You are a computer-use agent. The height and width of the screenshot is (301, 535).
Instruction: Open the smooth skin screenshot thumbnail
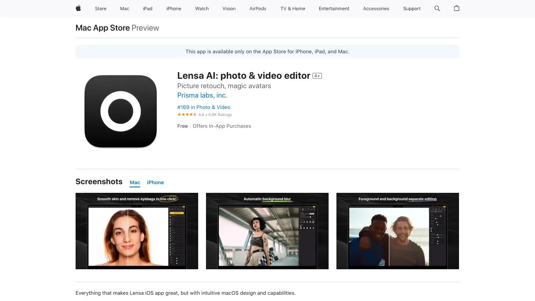pos(137,231)
